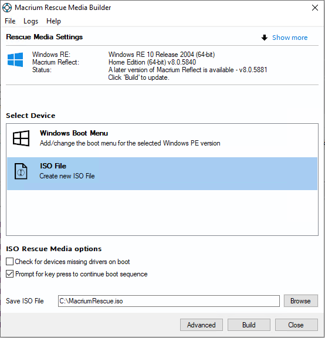This screenshot has width=325, height=338.
Task: Click the Home Edition (64-bit) v8.0.5840 text
Action: tap(152, 62)
